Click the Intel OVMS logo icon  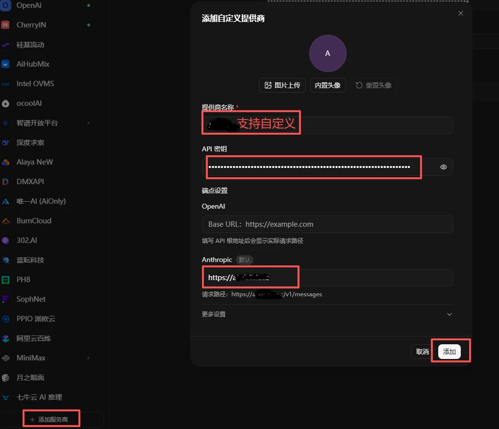(x=5, y=84)
